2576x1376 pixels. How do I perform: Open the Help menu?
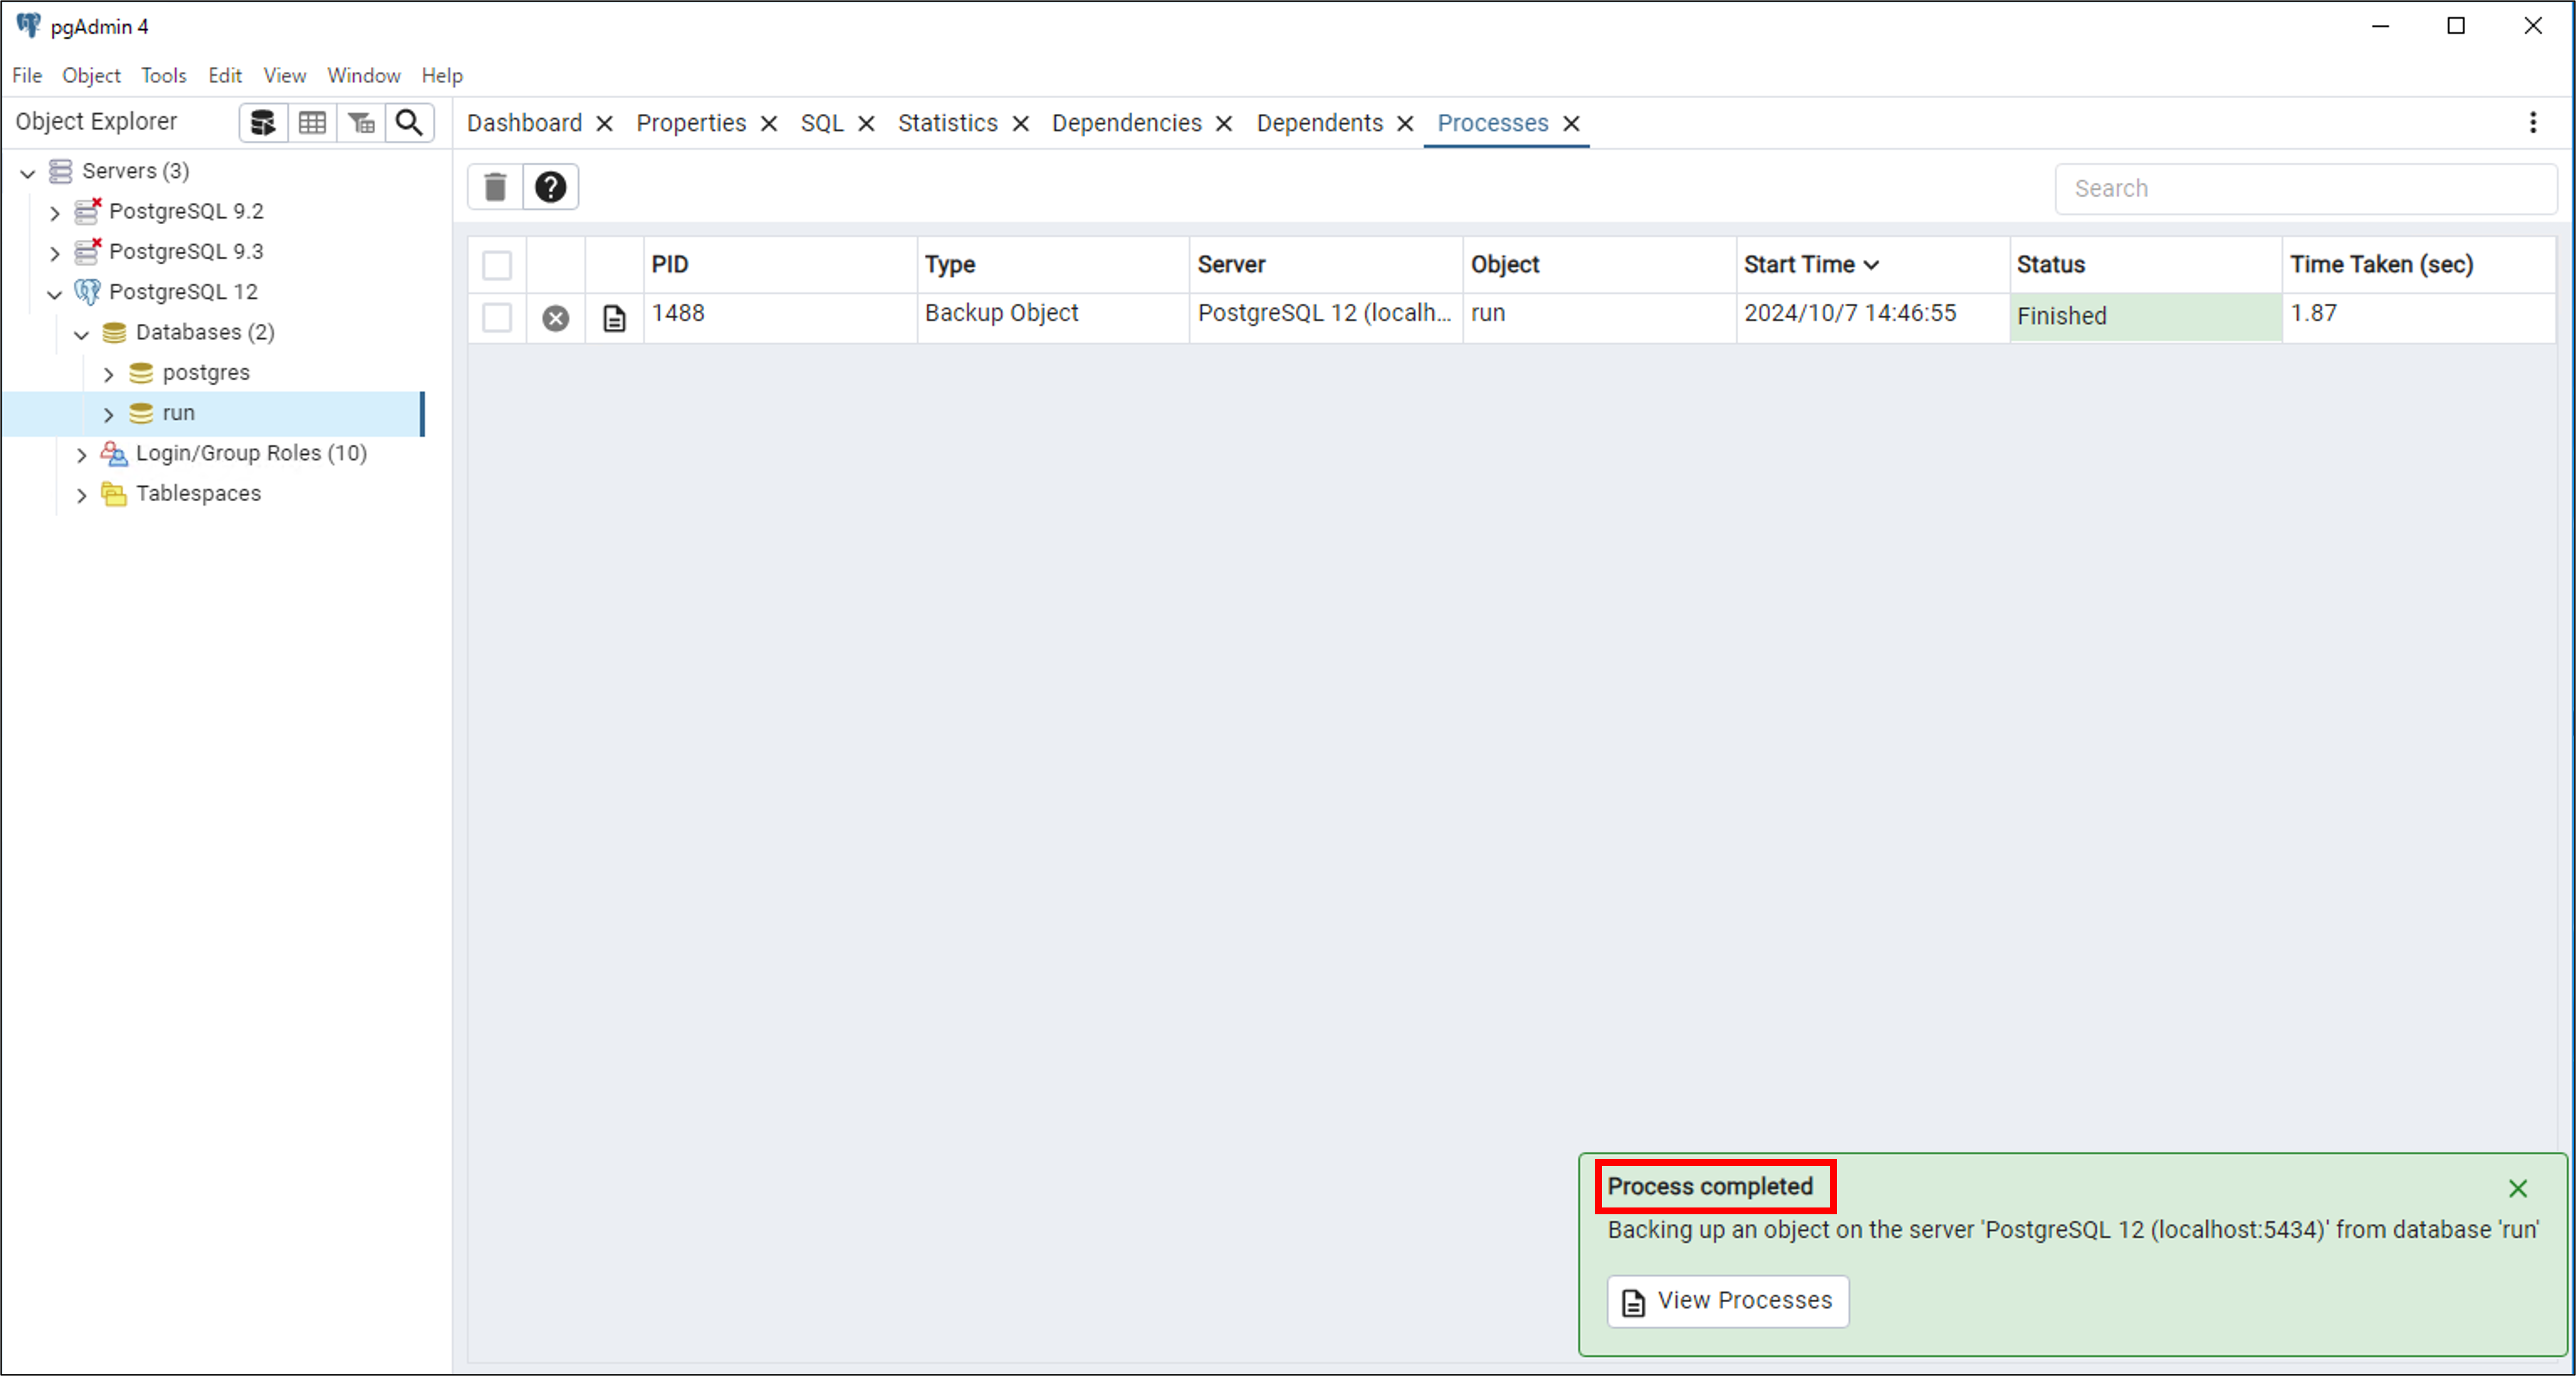tap(442, 75)
